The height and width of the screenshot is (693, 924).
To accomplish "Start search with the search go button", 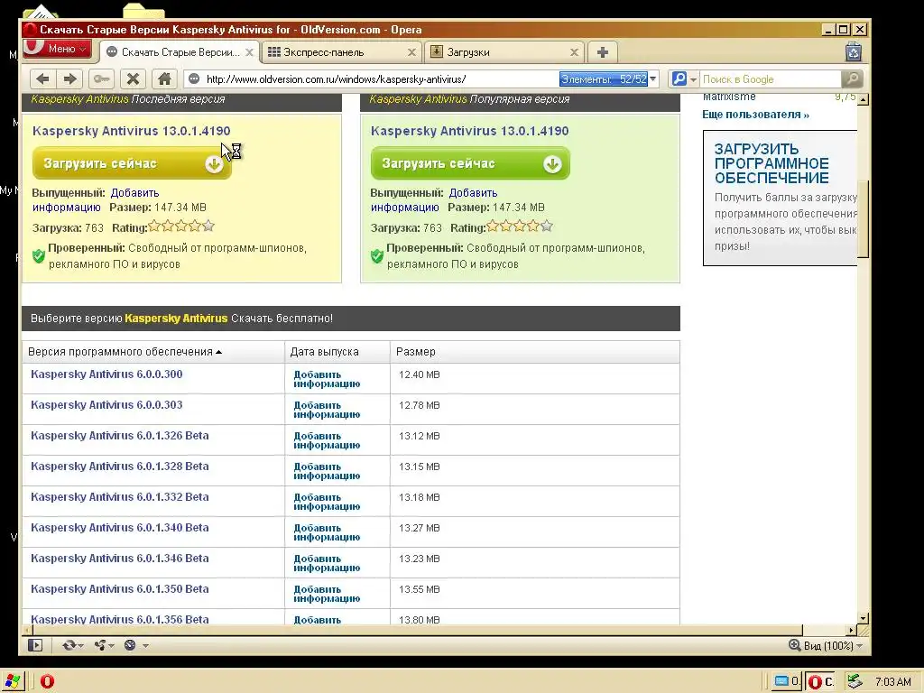I will coord(852,79).
